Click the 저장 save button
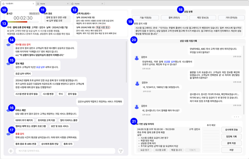 [x=231, y=150]
